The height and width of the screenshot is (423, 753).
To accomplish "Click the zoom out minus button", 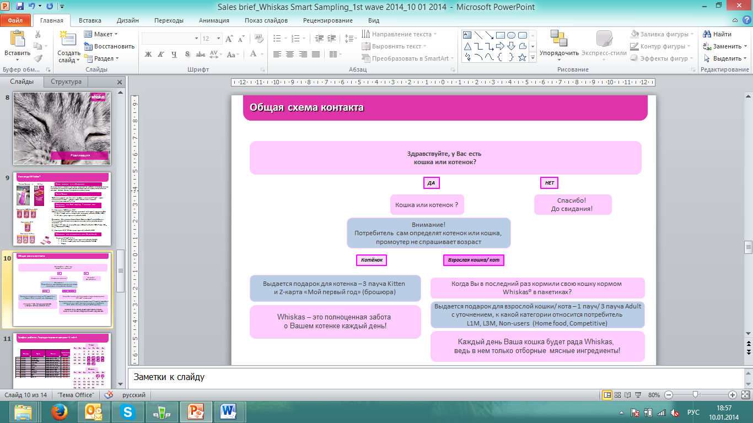I will pyautogui.click(x=668, y=395).
